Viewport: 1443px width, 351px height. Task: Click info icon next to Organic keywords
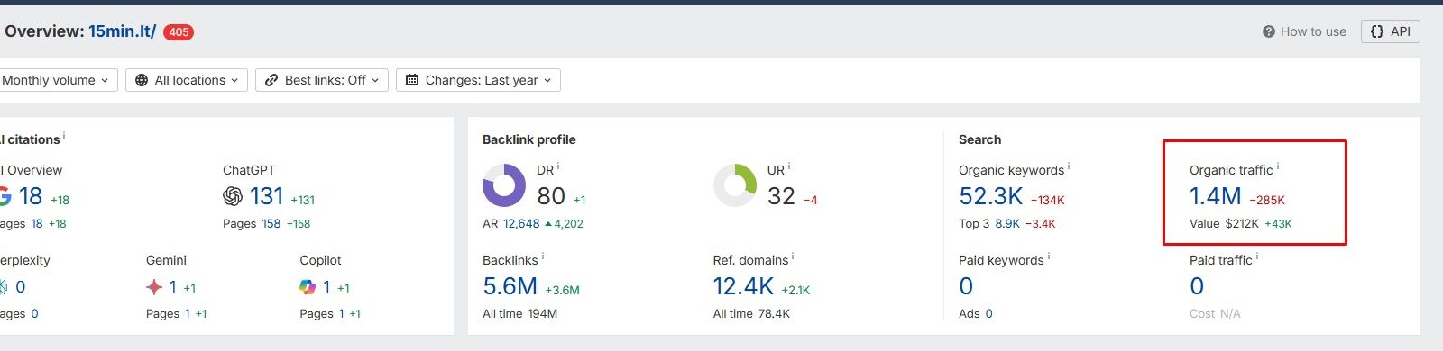pos(1069,166)
